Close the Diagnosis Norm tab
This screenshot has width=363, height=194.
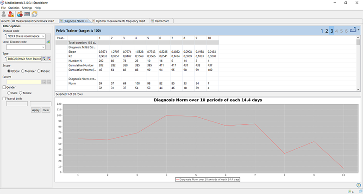tap(86, 21)
